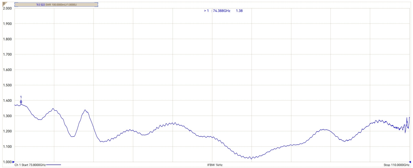Click the 1.400 Y-axis scale label
Image resolution: width=413 pixels, height=168 pixels.
tap(7, 100)
